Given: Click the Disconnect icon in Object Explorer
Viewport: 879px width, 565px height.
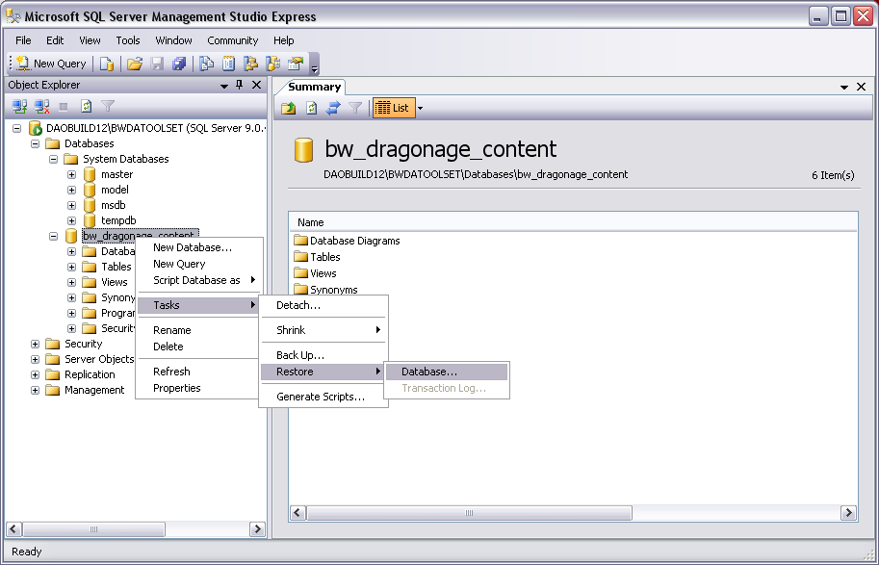Looking at the screenshot, I should point(42,107).
